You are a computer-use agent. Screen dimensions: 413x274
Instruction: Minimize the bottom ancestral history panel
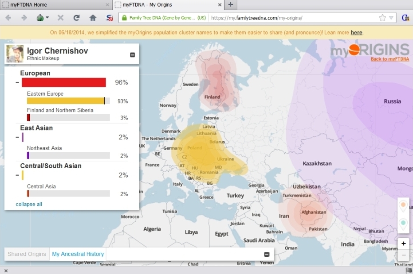pyautogui.click(x=267, y=254)
